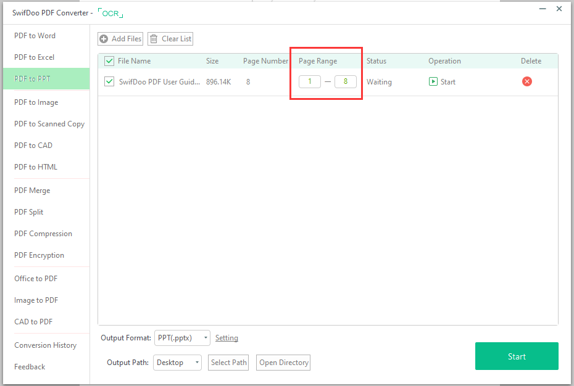Open Conversion History
Viewport: 574px width, 386px height.
pos(46,345)
